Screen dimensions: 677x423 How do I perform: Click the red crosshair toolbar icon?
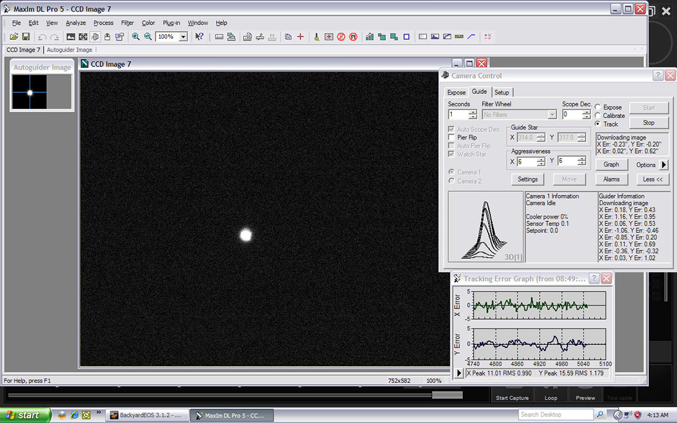[300, 37]
